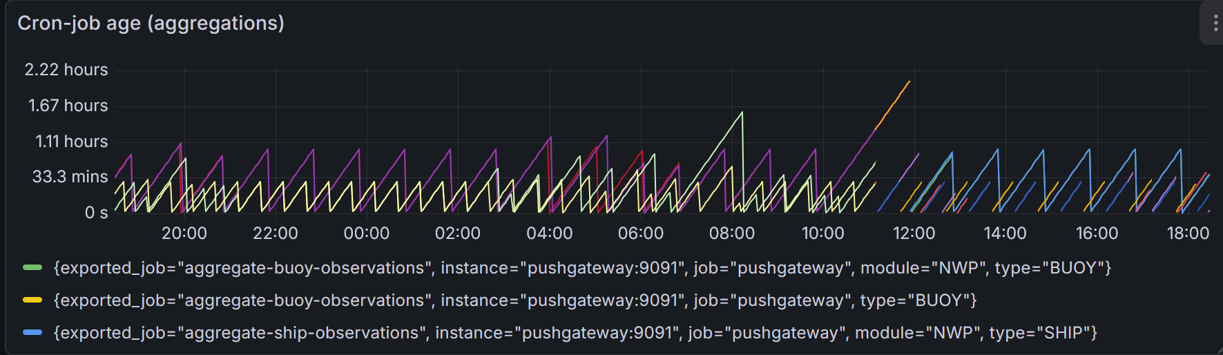
Task: Click the yellow BUOY series legend swatch
Action: 32,300
